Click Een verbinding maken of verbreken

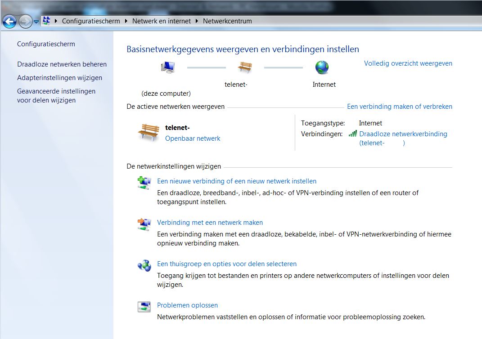click(x=400, y=107)
